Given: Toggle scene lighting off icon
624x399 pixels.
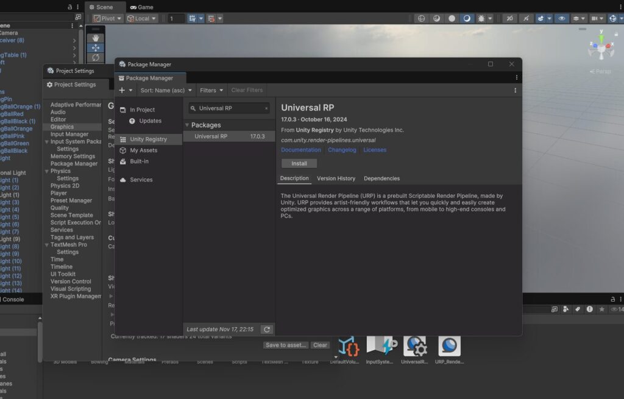Looking at the screenshot, I should tap(526, 18).
